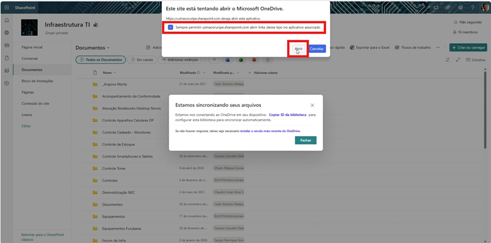
Task: Open the settings gear in header
Action: coord(461,7)
